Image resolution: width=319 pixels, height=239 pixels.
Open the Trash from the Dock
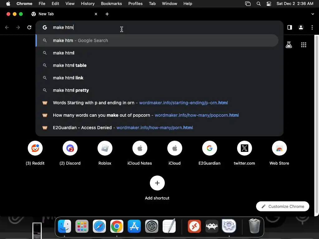click(x=254, y=226)
